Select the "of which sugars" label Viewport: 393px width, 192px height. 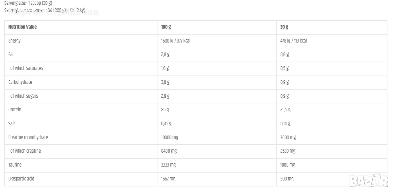(24, 96)
